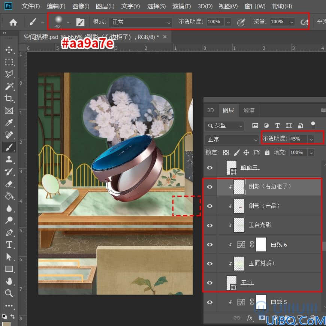Select the Frame tool
The width and height of the screenshot is (326, 326).
tap(9, 111)
